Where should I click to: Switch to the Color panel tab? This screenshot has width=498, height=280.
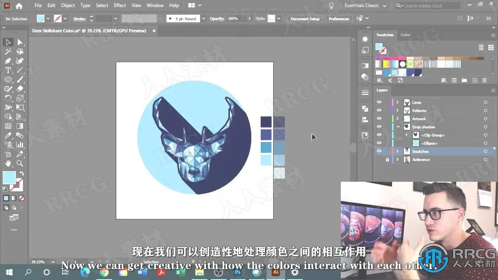click(x=405, y=35)
